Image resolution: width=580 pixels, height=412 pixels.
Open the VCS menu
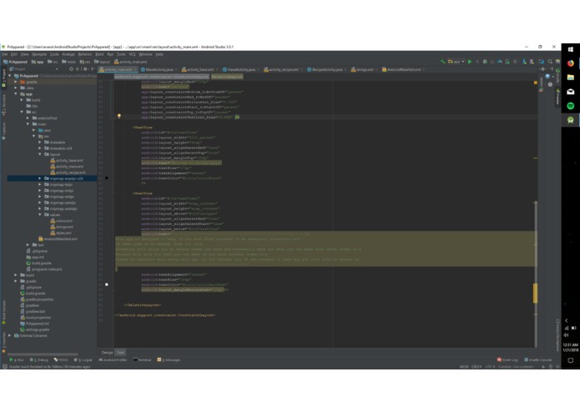point(132,54)
